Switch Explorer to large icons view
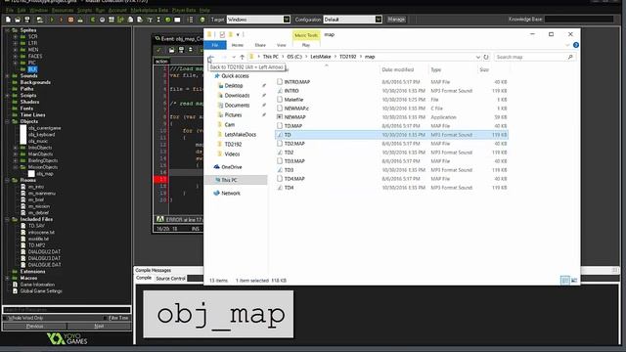 tap(574, 281)
